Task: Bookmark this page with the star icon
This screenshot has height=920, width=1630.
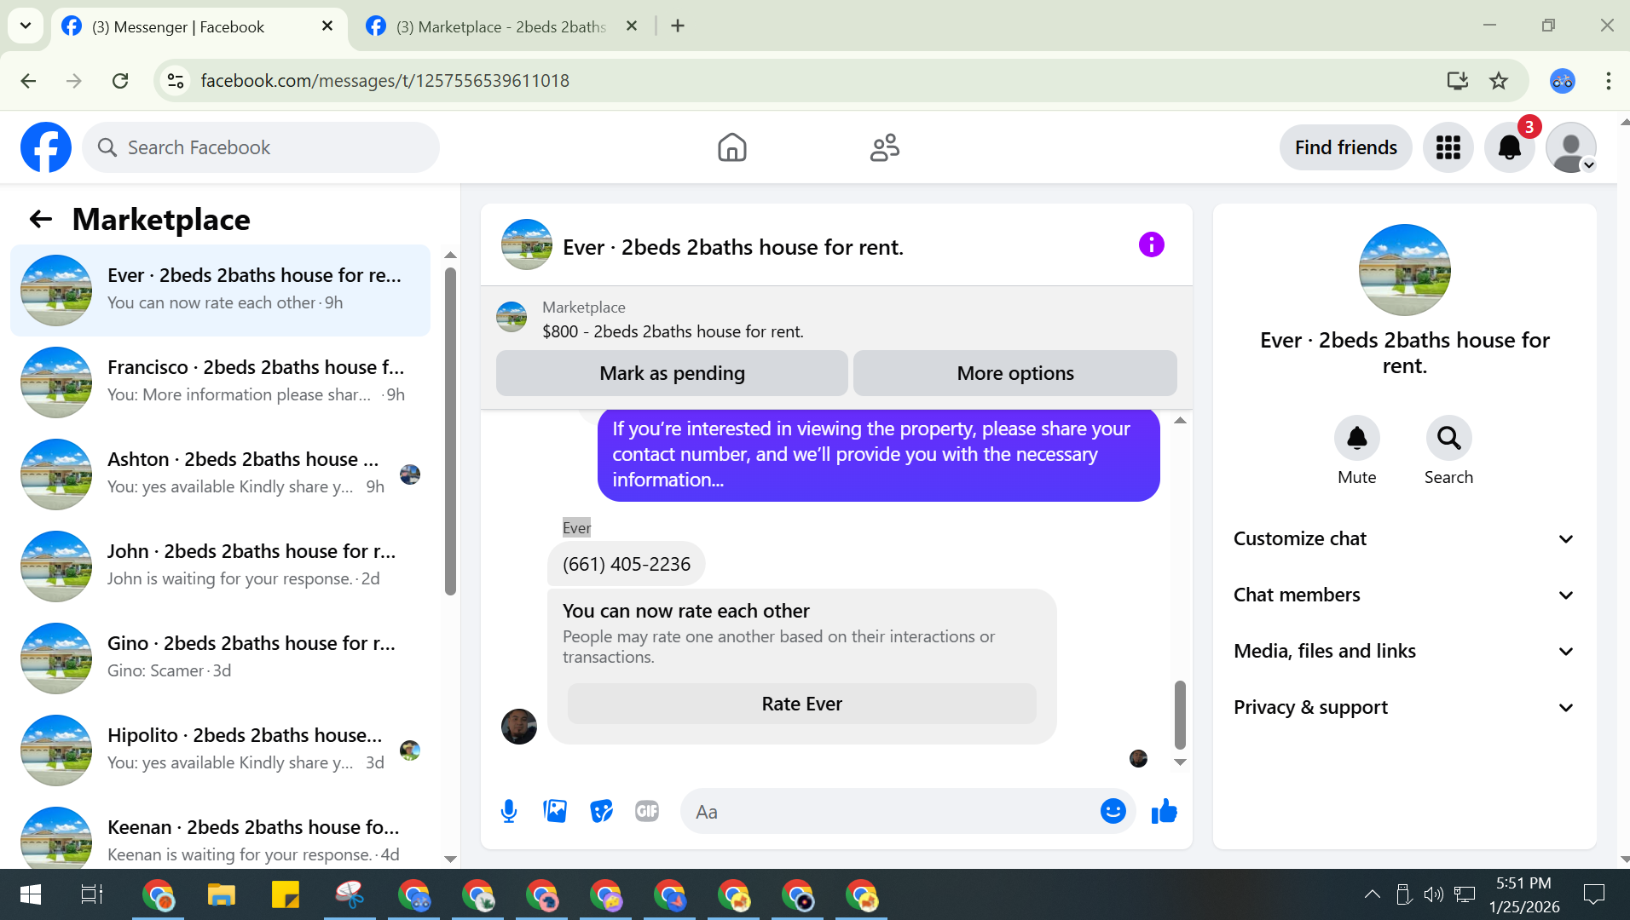Action: pyautogui.click(x=1499, y=81)
